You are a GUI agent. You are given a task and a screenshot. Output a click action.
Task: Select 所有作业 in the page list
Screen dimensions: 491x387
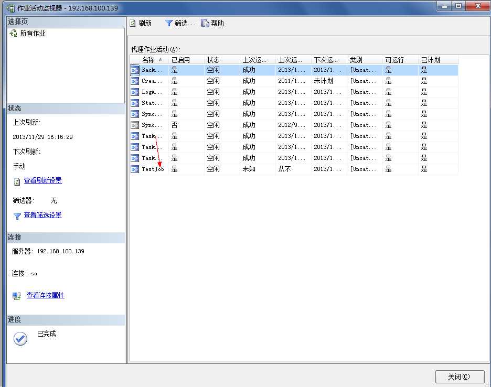point(33,33)
